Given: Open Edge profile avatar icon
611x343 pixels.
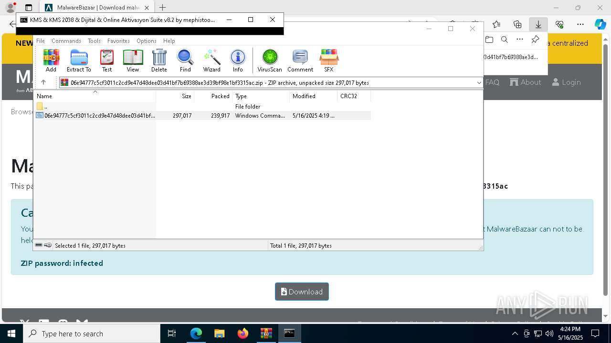Looking at the screenshot, I should (11, 8).
